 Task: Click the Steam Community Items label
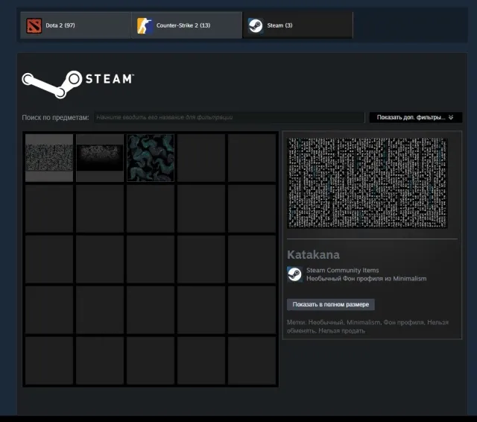pos(343,270)
